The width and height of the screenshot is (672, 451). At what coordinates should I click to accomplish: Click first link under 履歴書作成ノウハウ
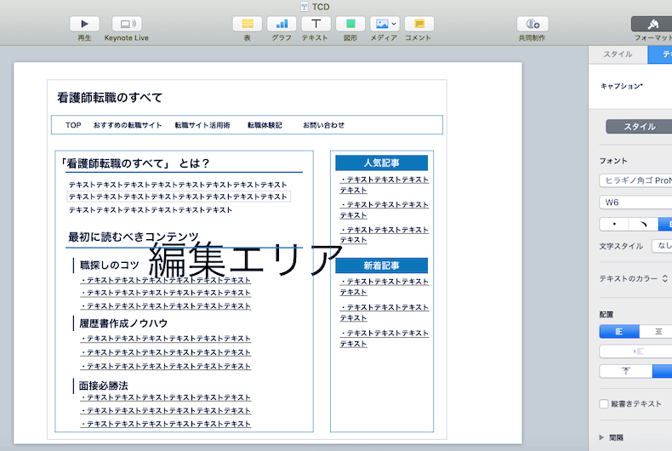click(x=165, y=339)
